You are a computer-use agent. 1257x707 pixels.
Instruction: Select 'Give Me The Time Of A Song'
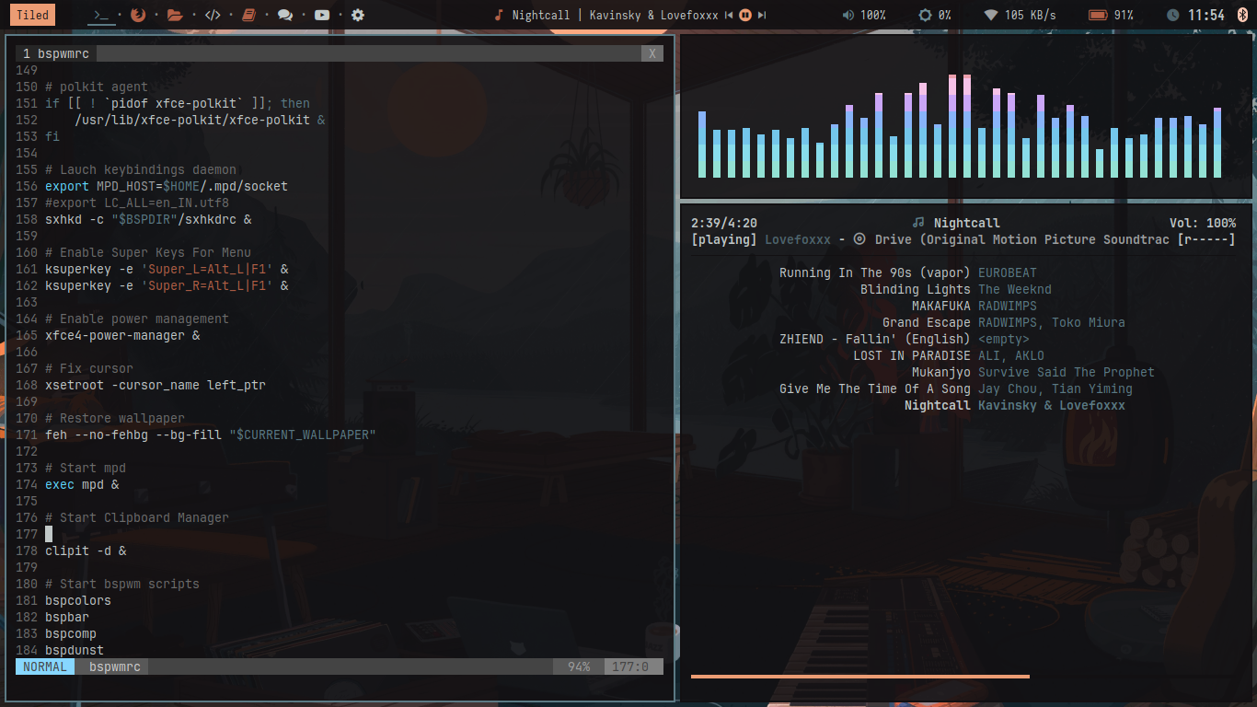pyautogui.click(x=874, y=388)
